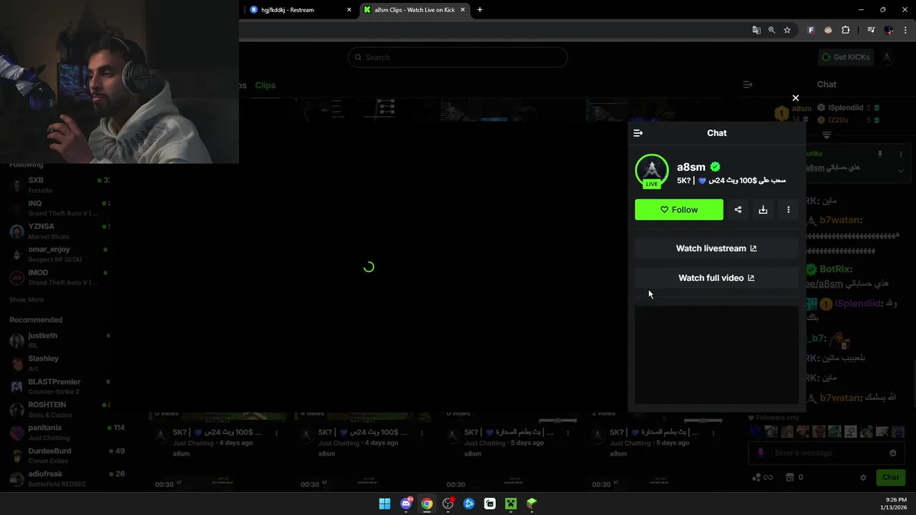Collapse the pinned message with chevron
This screenshot has height=515, width=916.
[x=900, y=171]
